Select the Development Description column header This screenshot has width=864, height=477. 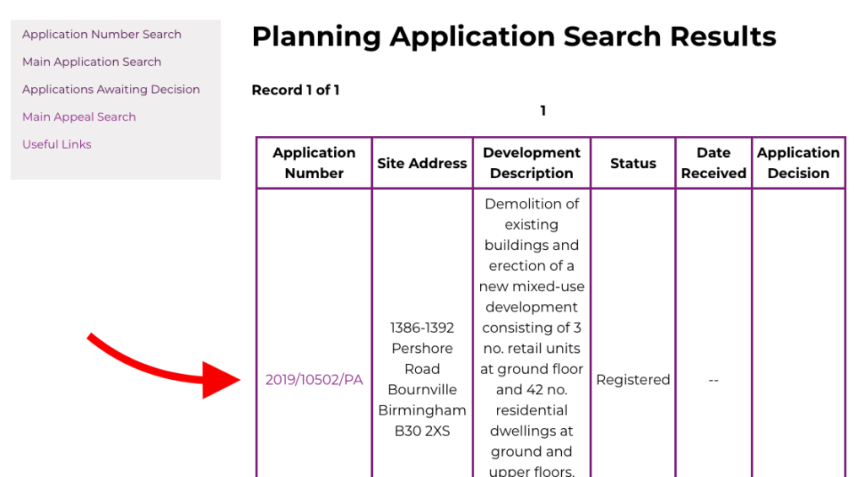point(532,163)
